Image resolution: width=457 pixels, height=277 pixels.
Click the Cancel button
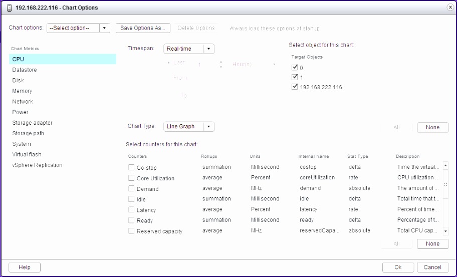pos(433,267)
